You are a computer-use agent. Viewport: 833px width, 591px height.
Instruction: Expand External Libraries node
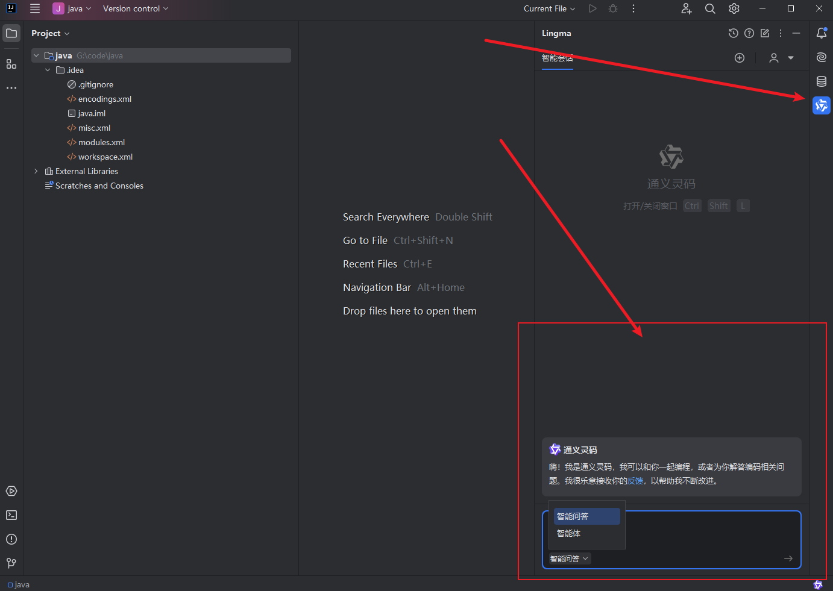[36, 171]
